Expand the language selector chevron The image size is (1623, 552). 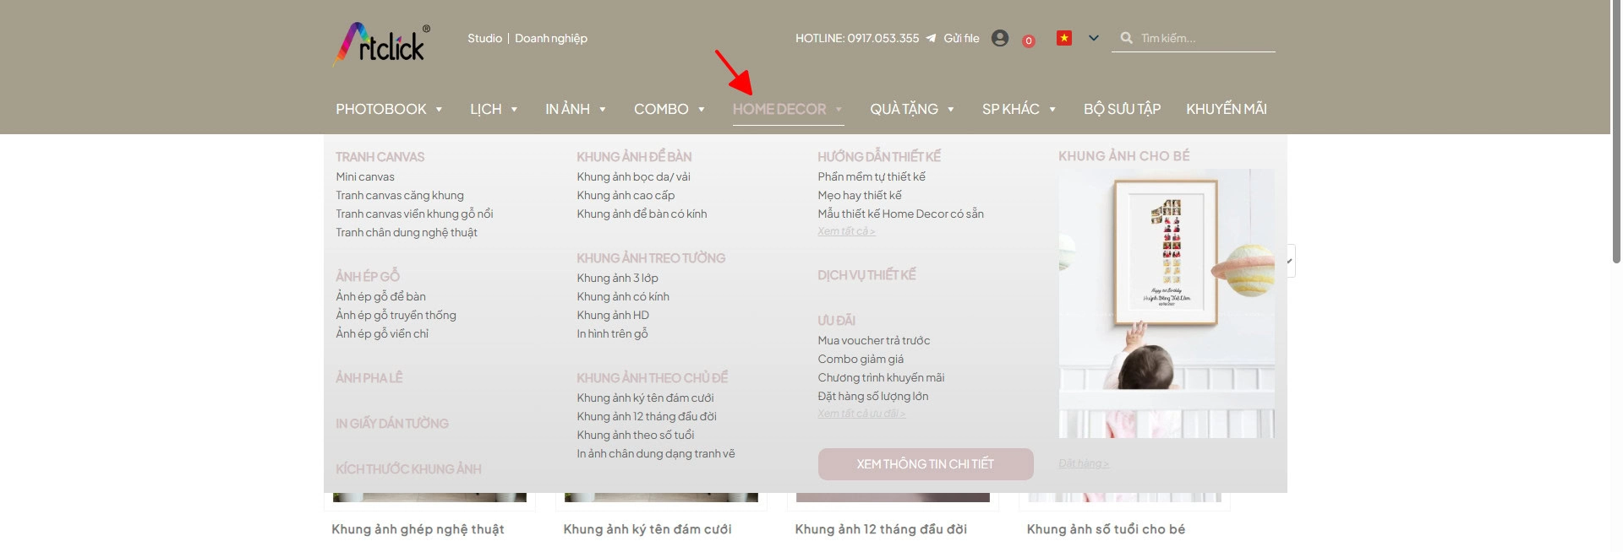[1094, 38]
